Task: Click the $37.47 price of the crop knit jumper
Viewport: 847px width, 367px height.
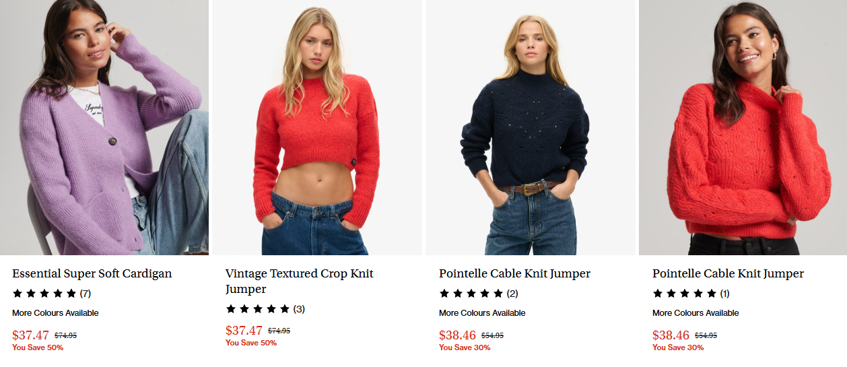Action: [244, 331]
